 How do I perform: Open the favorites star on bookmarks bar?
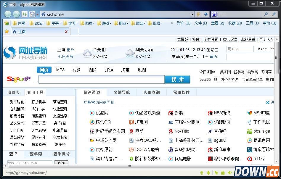point(7,23)
